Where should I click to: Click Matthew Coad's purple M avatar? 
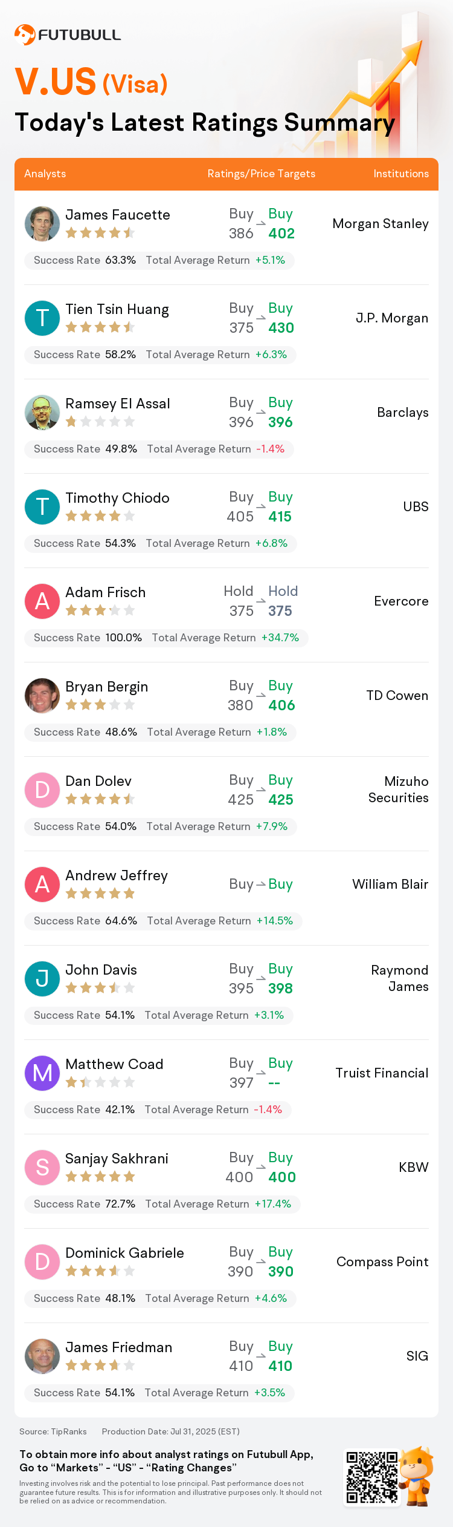42,1073
